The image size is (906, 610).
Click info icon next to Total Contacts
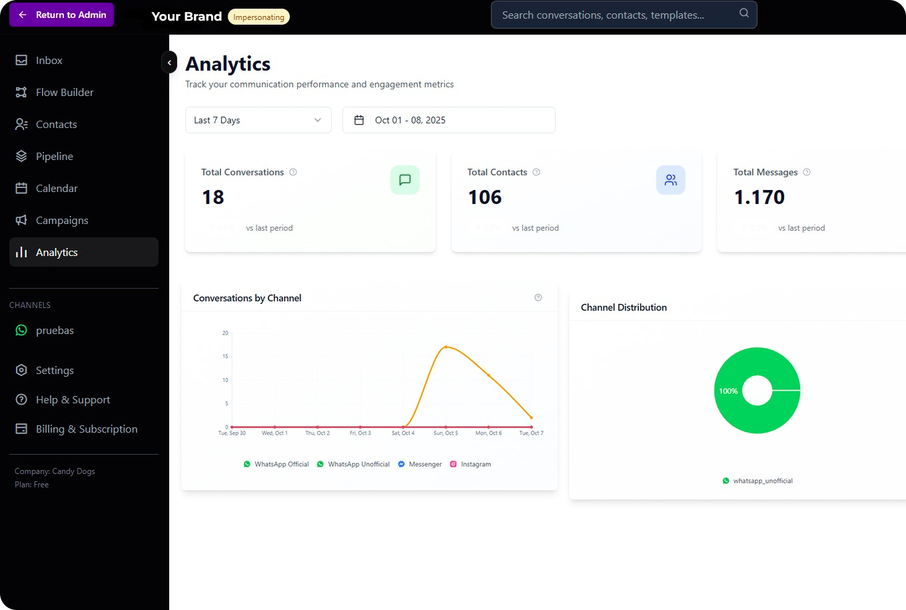click(x=536, y=172)
